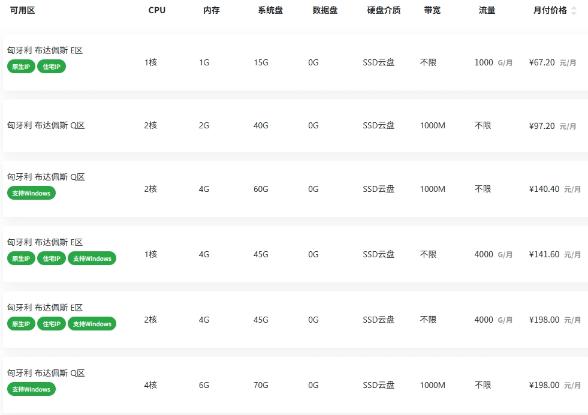
Task: Click the 硬盘介质 column header
Action: tap(384, 10)
